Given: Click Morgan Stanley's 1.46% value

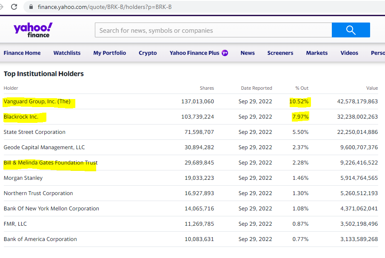Looking at the screenshot, I should [300, 178].
